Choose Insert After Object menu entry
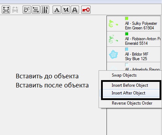Screen dimensions: 162x135 click(129, 93)
